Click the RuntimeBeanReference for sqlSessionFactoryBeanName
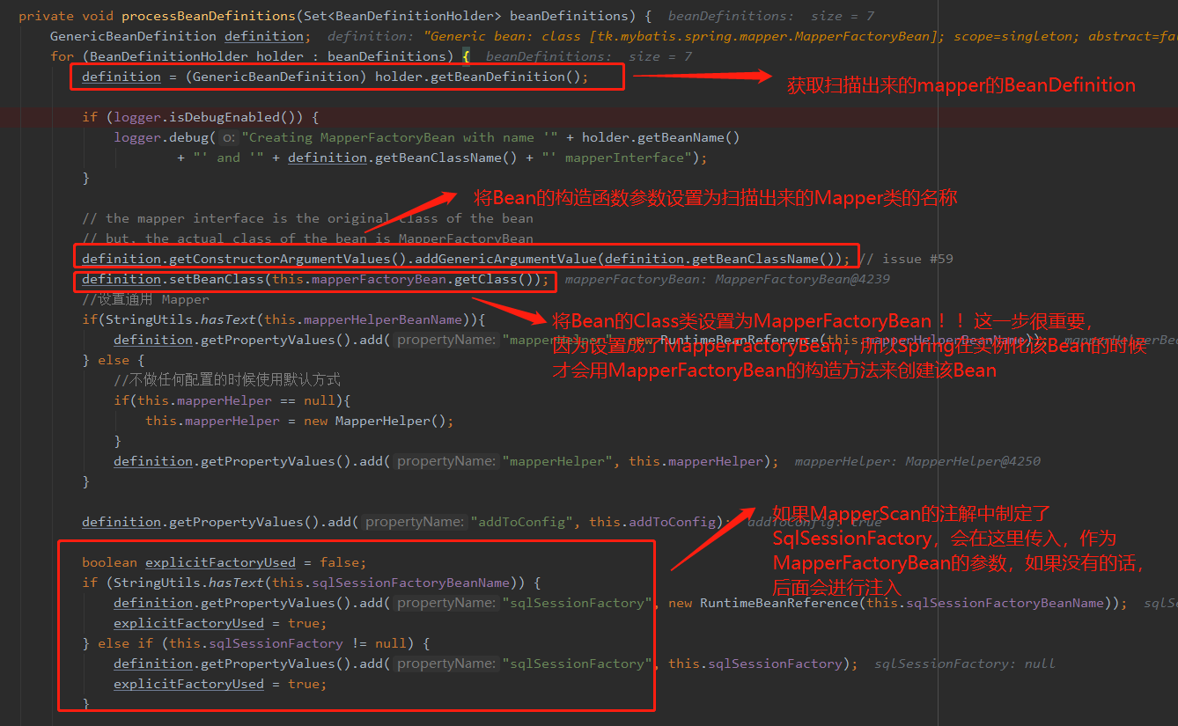Screen dimensions: 1178x726 tap(897, 603)
